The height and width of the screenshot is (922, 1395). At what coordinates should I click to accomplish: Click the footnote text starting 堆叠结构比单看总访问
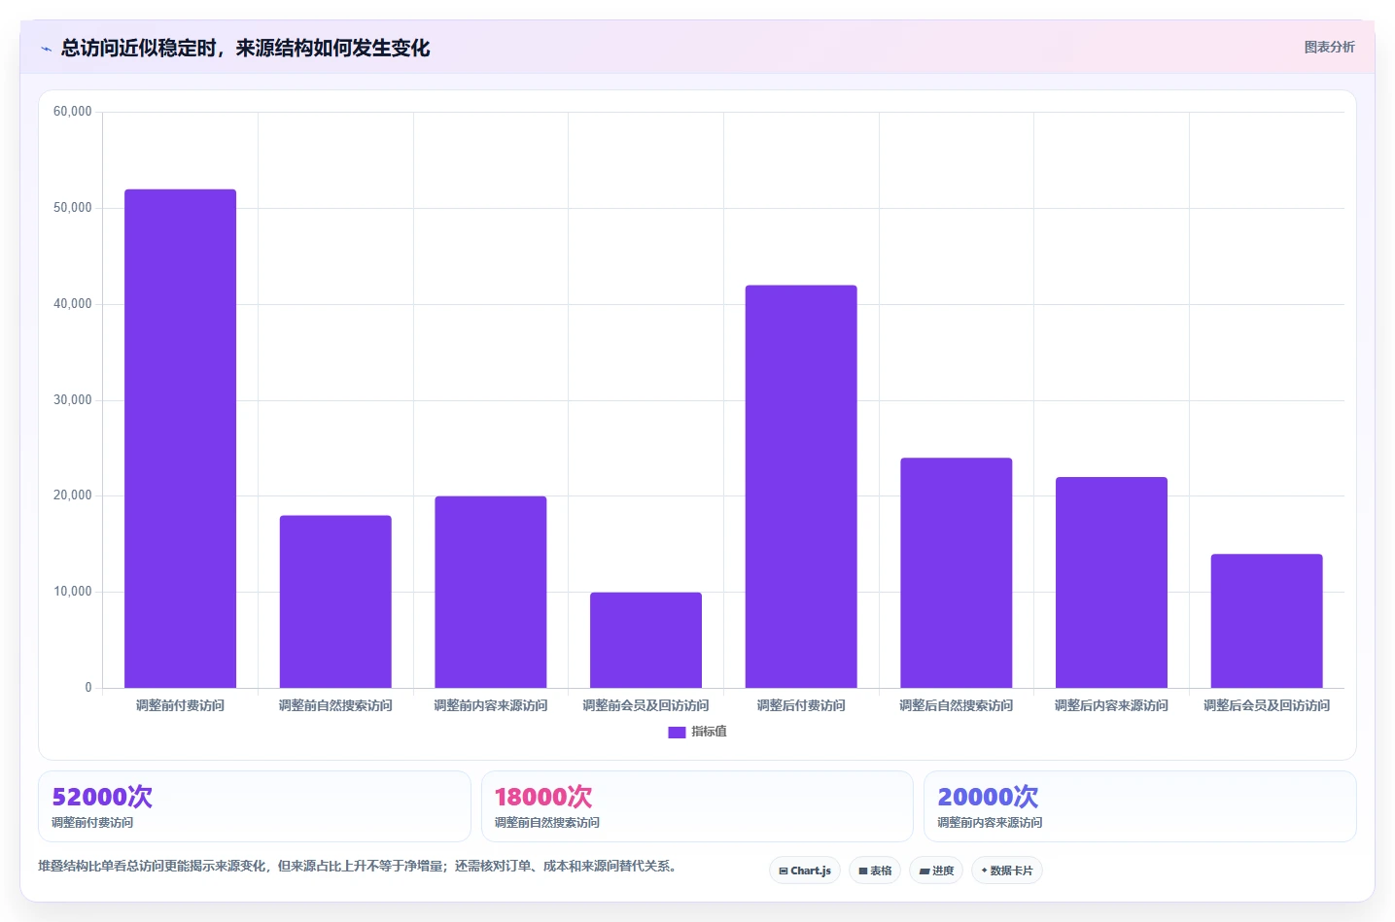click(x=358, y=866)
